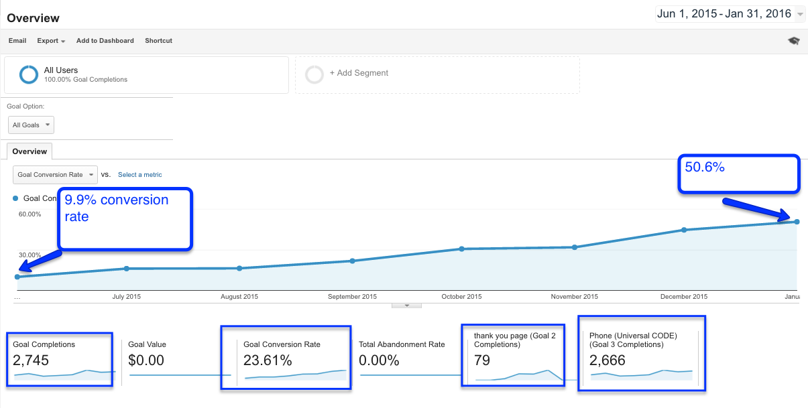Click the Goal Conversion Rate sparkline
The width and height of the screenshot is (808, 408).
pos(295,375)
